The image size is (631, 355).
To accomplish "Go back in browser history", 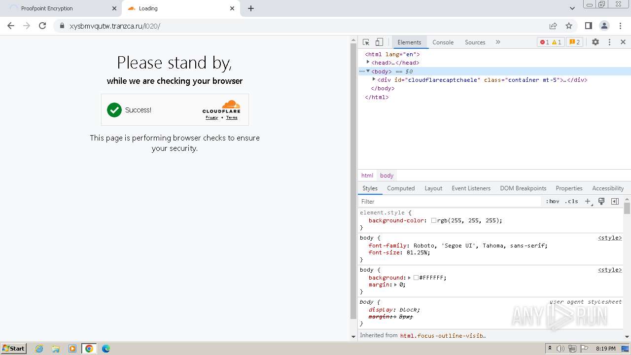I will pos(11,26).
